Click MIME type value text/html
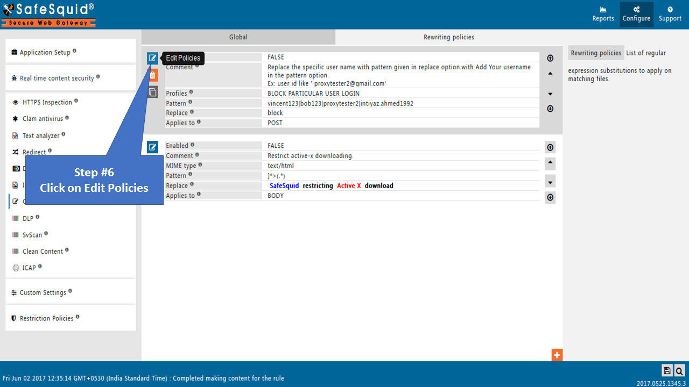 click(280, 166)
